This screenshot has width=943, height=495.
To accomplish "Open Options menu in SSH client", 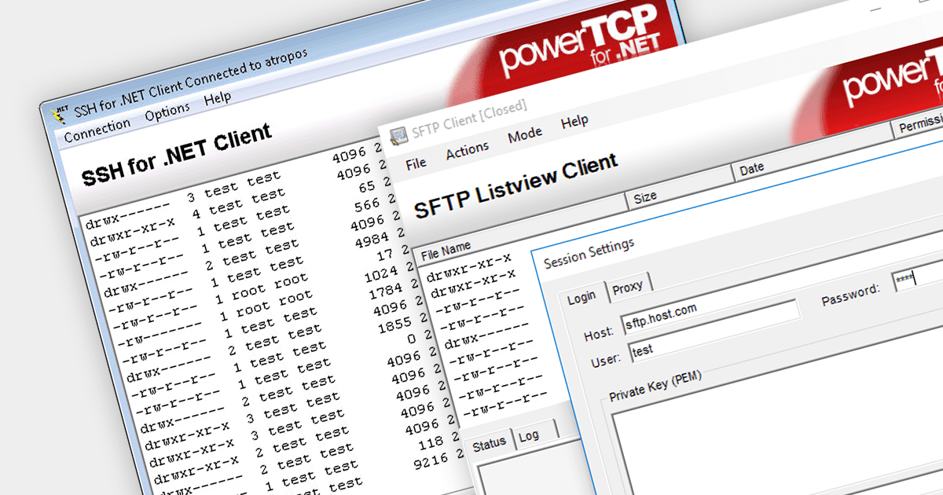I will coord(167,112).
